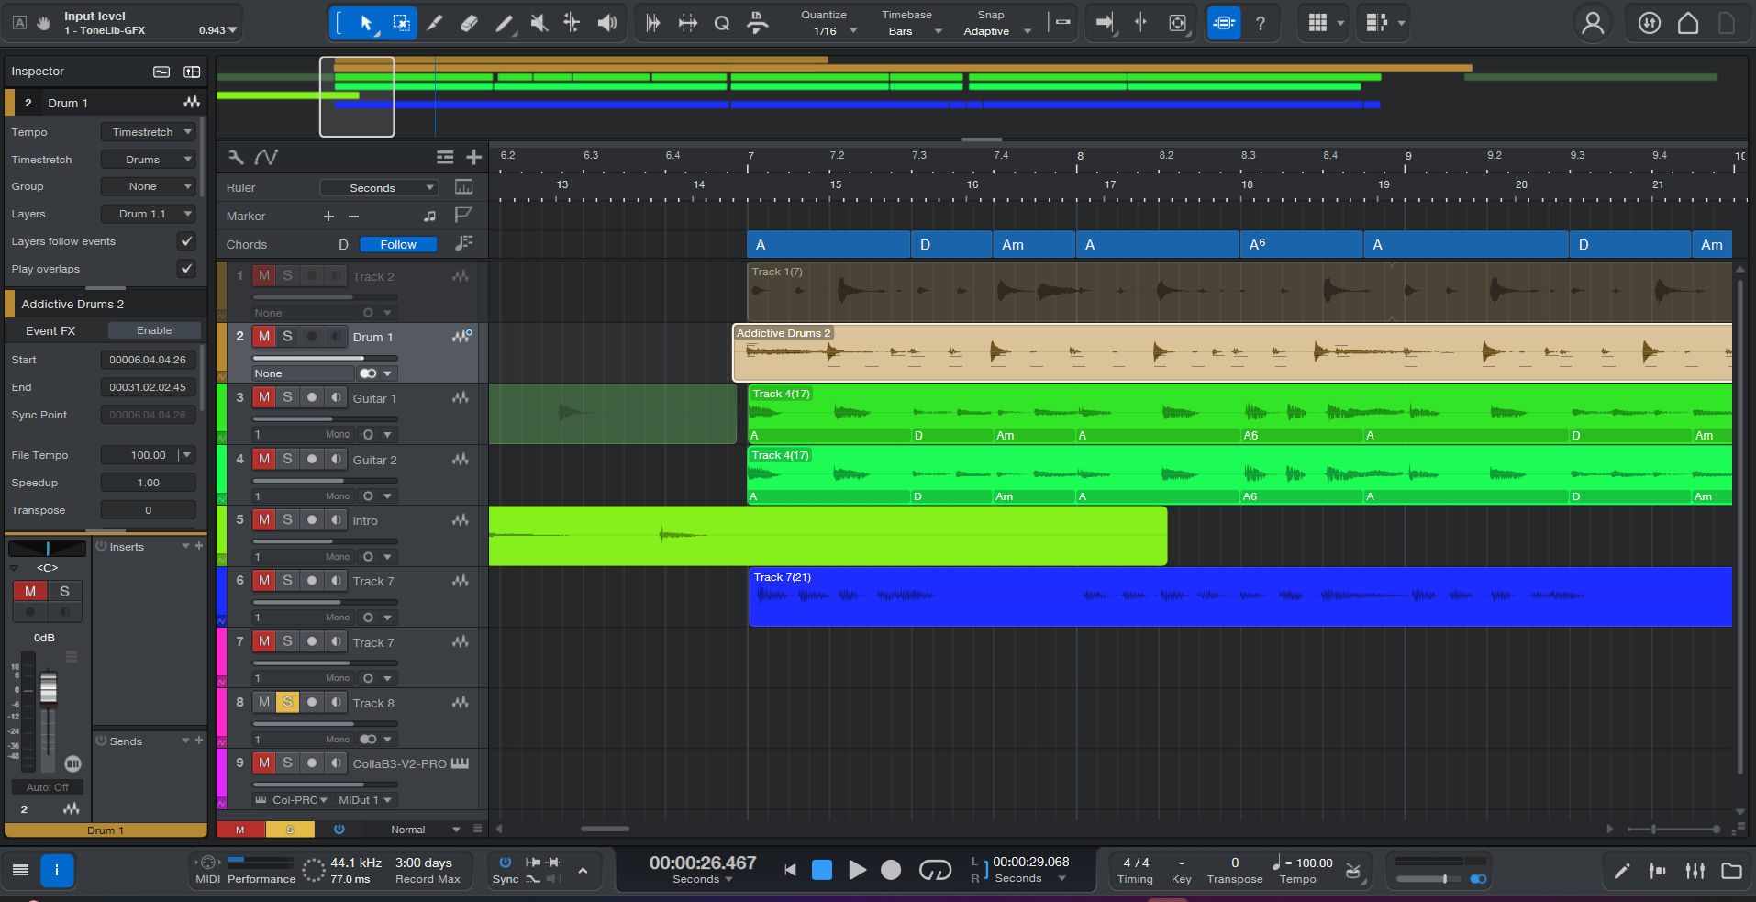
Task: Open the Normal dropdown below track list
Action: (x=425, y=830)
